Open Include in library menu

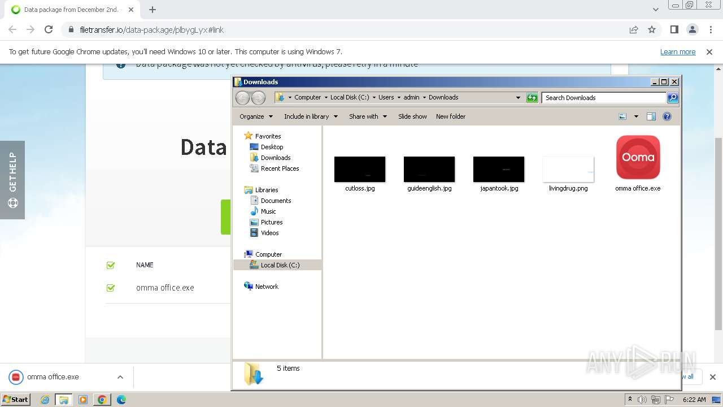click(x=311, y=116)
